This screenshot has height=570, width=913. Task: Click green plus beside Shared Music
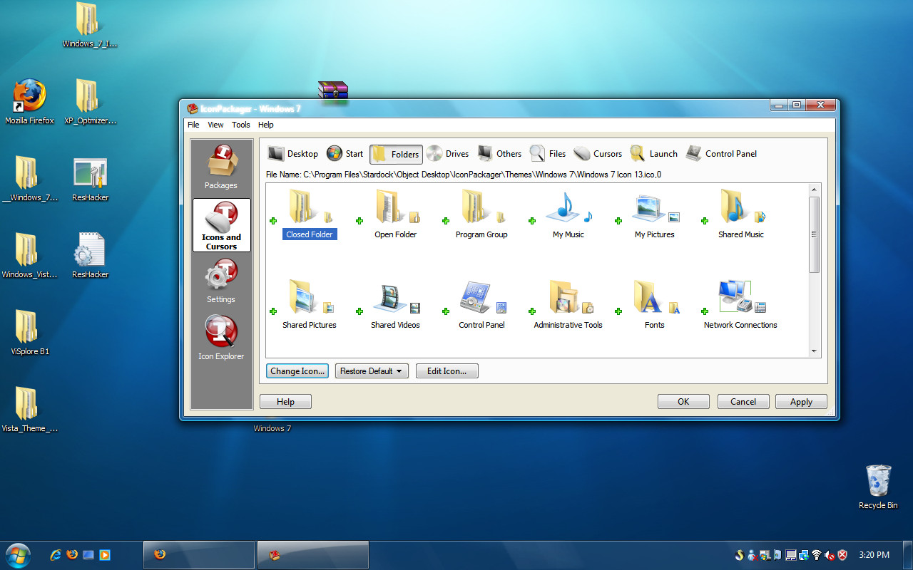705,221
